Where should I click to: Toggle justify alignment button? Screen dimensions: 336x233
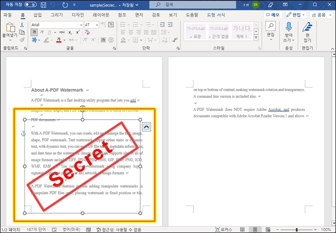pyautogui.click(x=146, y=32)
